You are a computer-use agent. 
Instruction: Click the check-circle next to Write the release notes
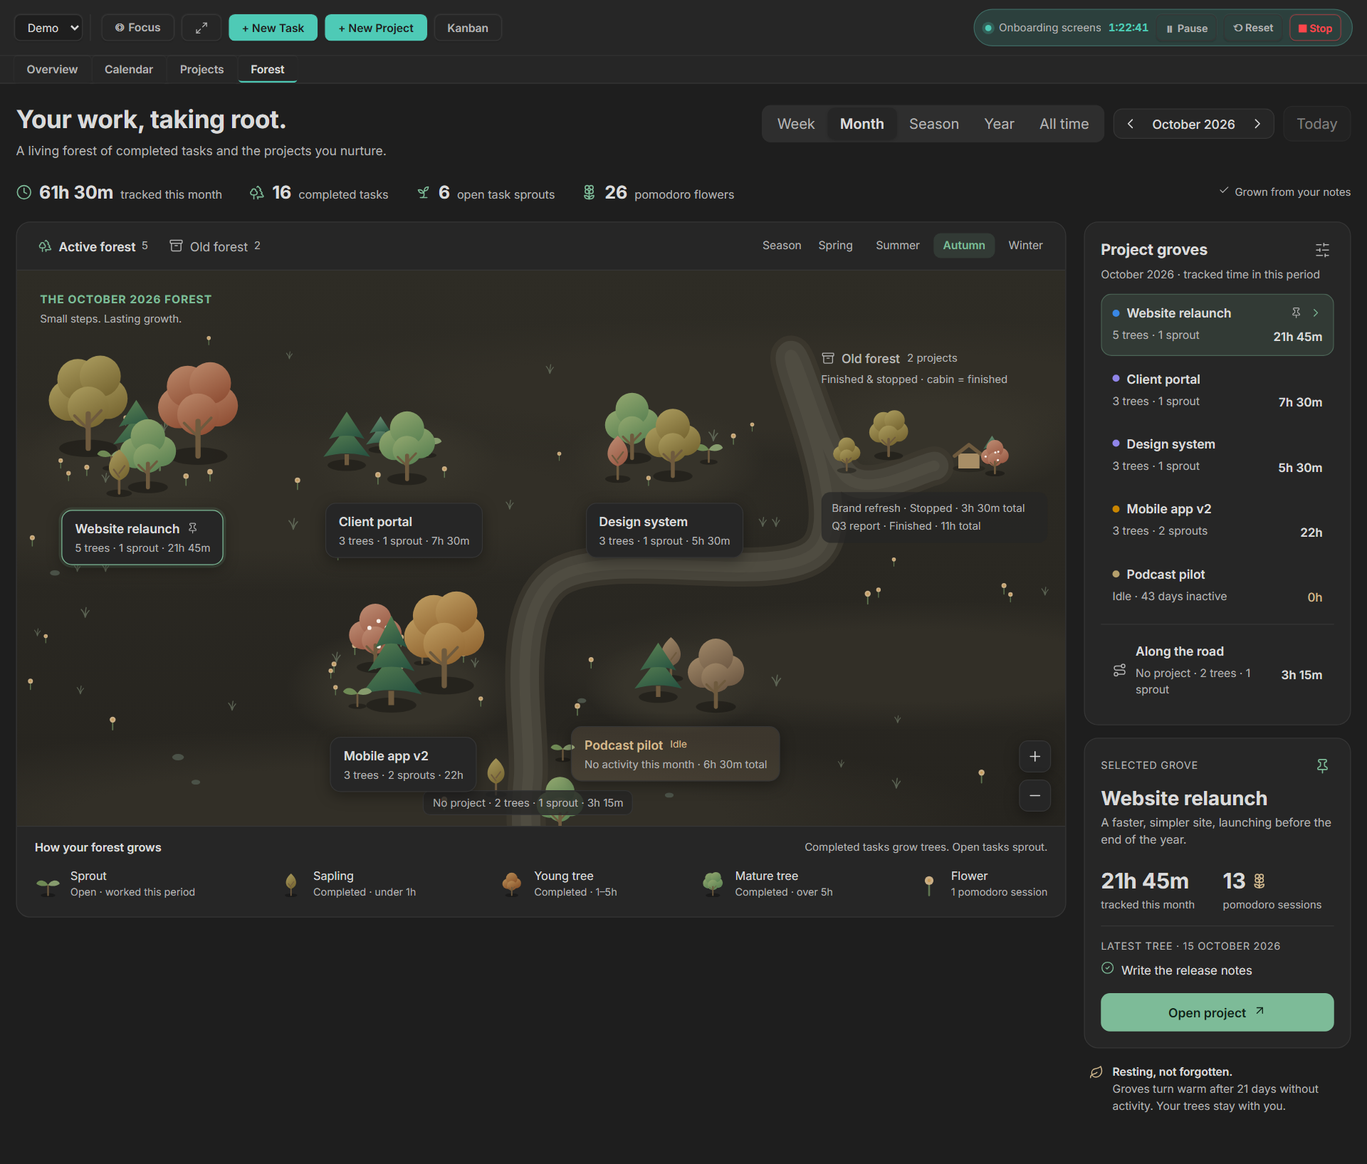pyautogui.click(x=1108, y=968)
